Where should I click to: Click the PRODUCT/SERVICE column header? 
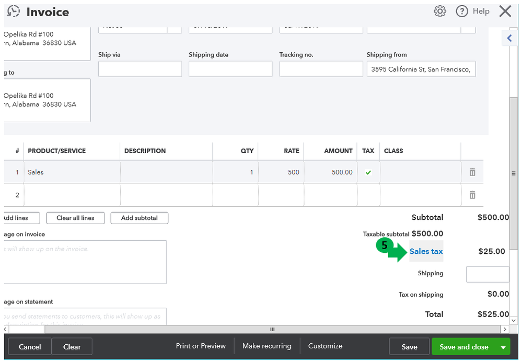click(x=56, y=151)
